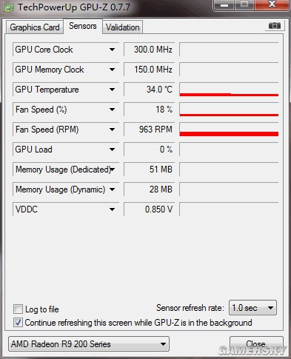Click the Close button
This screenshot has width=291, height=359.
[x=256, y=343]
